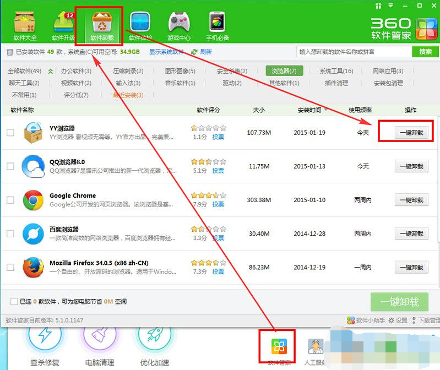Select the 聊天工具(2) category
440x370 pixels.
24,83
